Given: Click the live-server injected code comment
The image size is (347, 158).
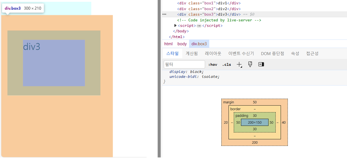Looking at the screenshot, I should (x=219, y=20).
